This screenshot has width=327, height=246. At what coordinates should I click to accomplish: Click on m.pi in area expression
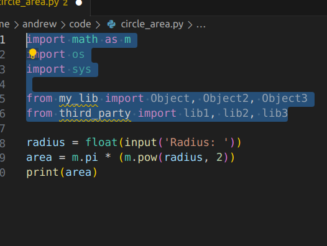point(85,158)
